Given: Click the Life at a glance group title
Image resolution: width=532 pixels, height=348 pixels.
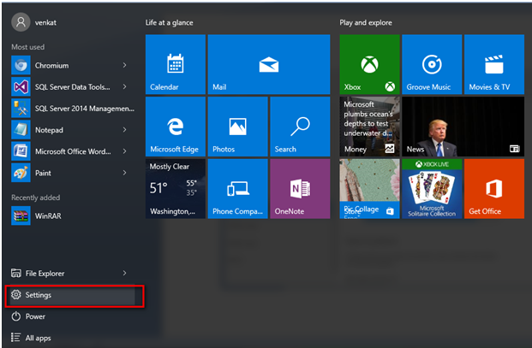Looking at the screenshot, I should coord(170,23).
